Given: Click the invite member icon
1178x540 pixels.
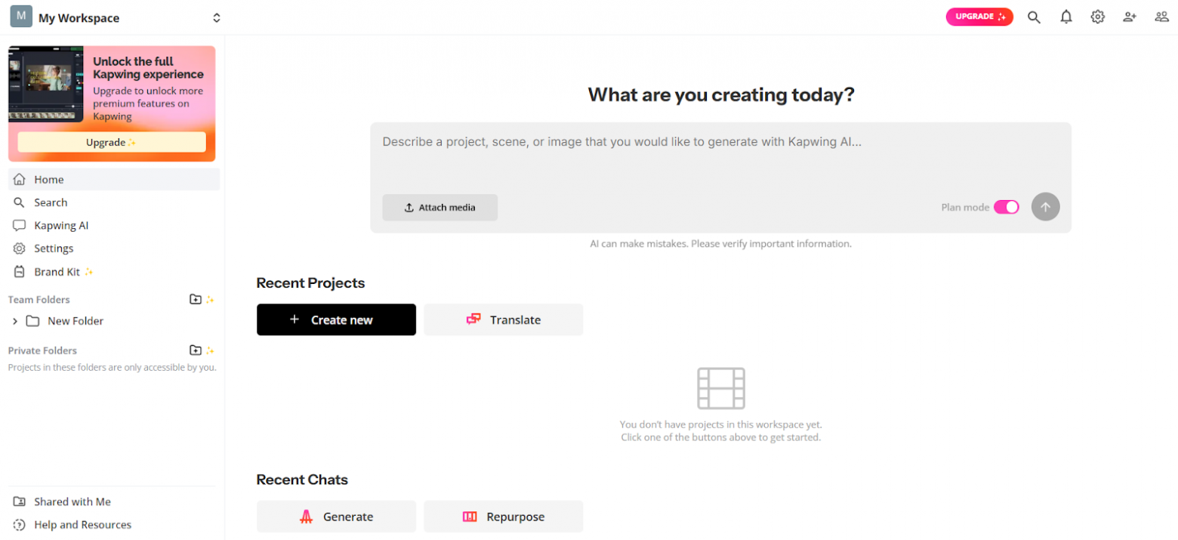Looking at the screenshot, I should (1129, 17).
